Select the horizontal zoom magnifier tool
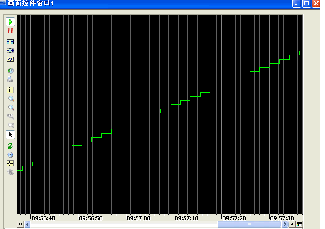Screen dimensions: 325x229 pyautogui.click(x=10, y=108)
